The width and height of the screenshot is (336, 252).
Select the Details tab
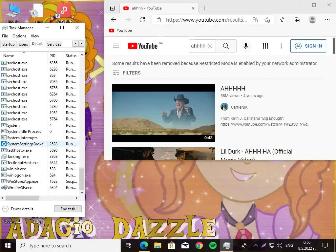(x=37, y=44)
